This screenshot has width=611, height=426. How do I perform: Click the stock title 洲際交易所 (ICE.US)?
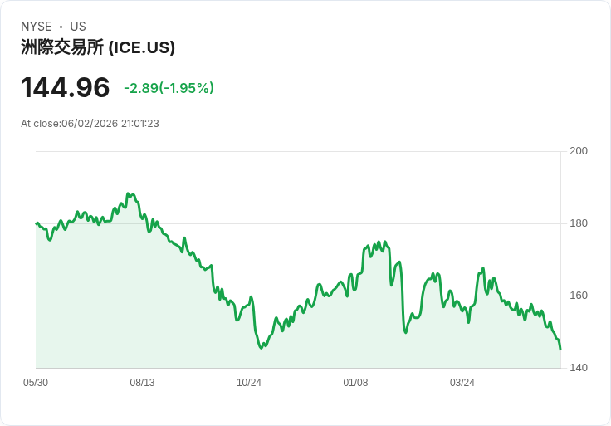(98, 47)
